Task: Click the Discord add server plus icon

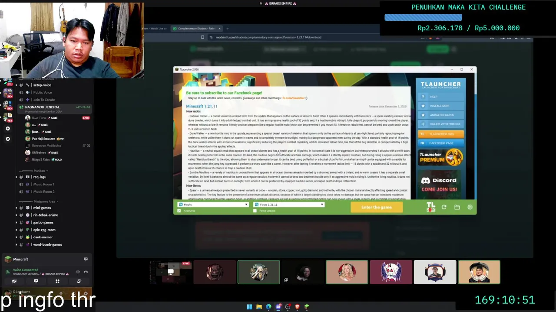Action: coord(7,128)
